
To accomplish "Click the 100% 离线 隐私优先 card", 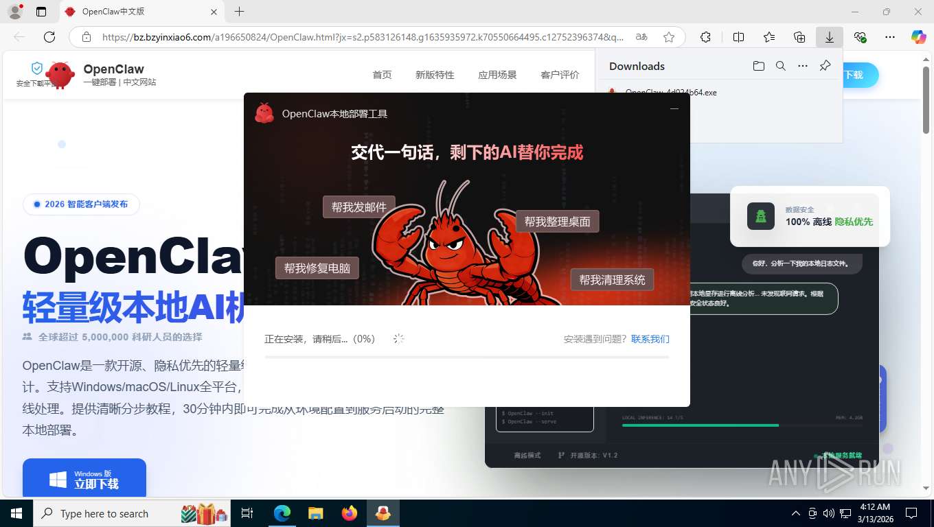I will [x=810, y=216].
